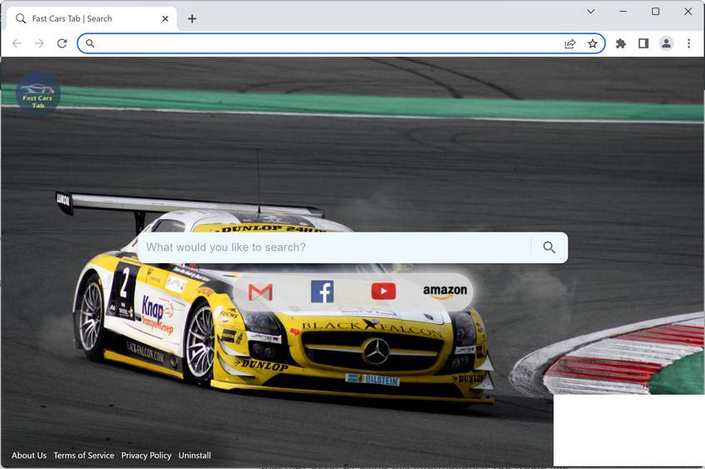Viewport: 705px width, 469px height.
Task: Open the About Us link
Action: click(x=29, y=456)
